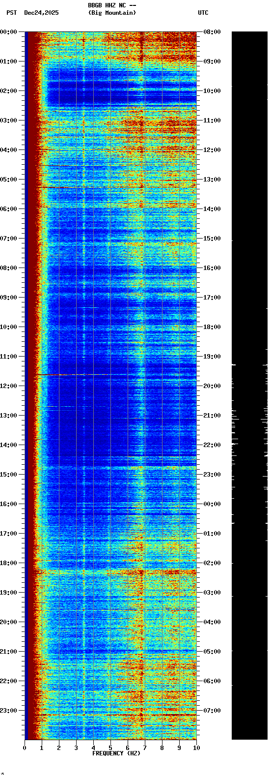Screen dimensions: 271x779
Task: Click the 10:00 PST time label
Action: point(8,327)
